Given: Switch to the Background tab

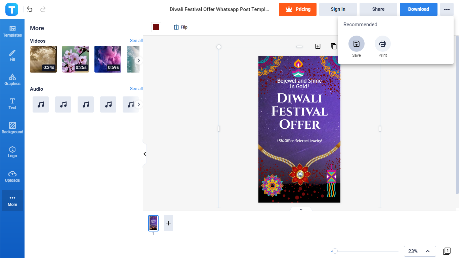Looking at the screenshot, I should pyautogui.click(x=12, y=128).
